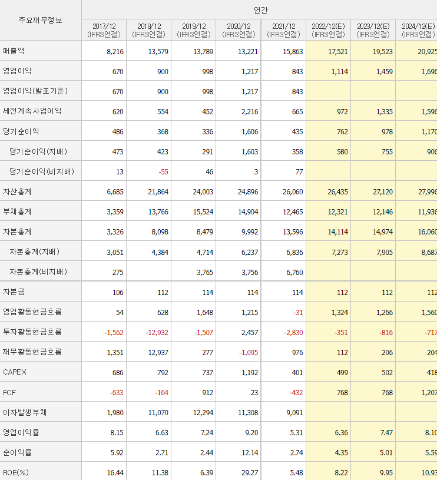This screenshot has width=437, height=480.
Task: Click the 영업이익 row label
Action: point(17,71)
